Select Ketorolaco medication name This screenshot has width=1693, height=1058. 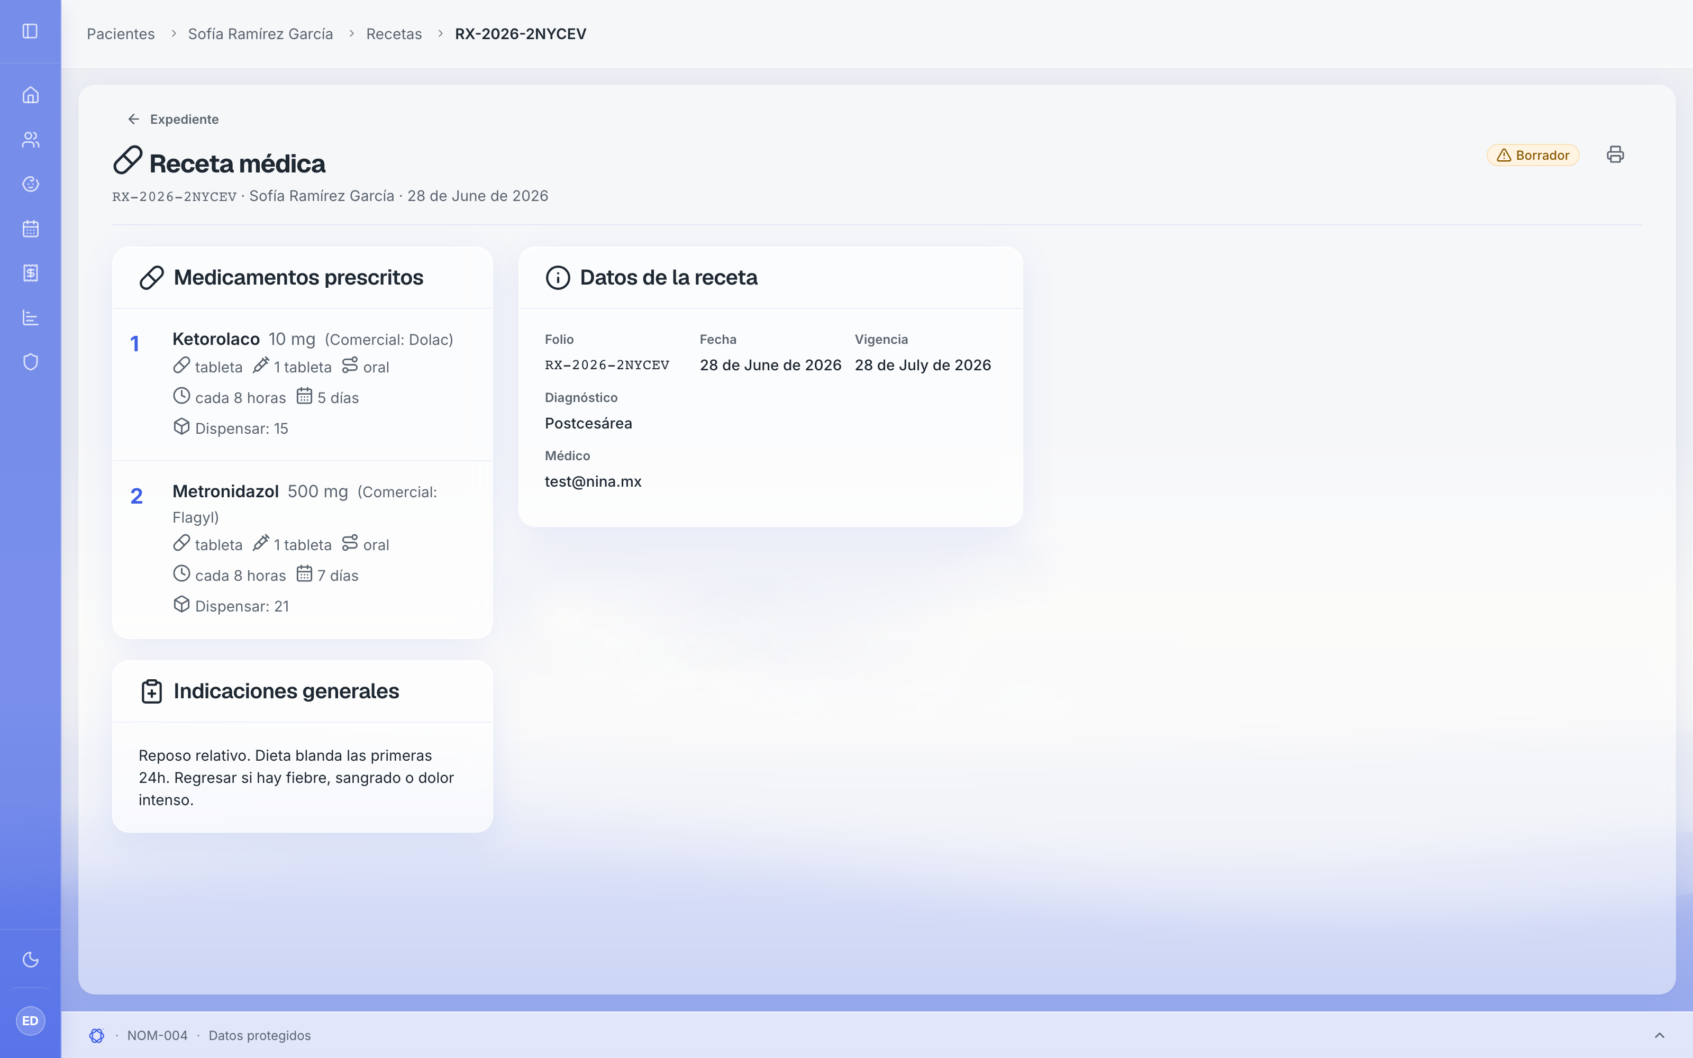pyautogui.click(x=216, y=340)
